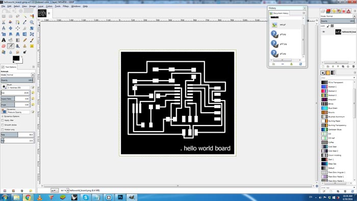Select the Airbrush tool
This screenshot has width=357, height=201.
pyautogui.click(x=11, y=46)
